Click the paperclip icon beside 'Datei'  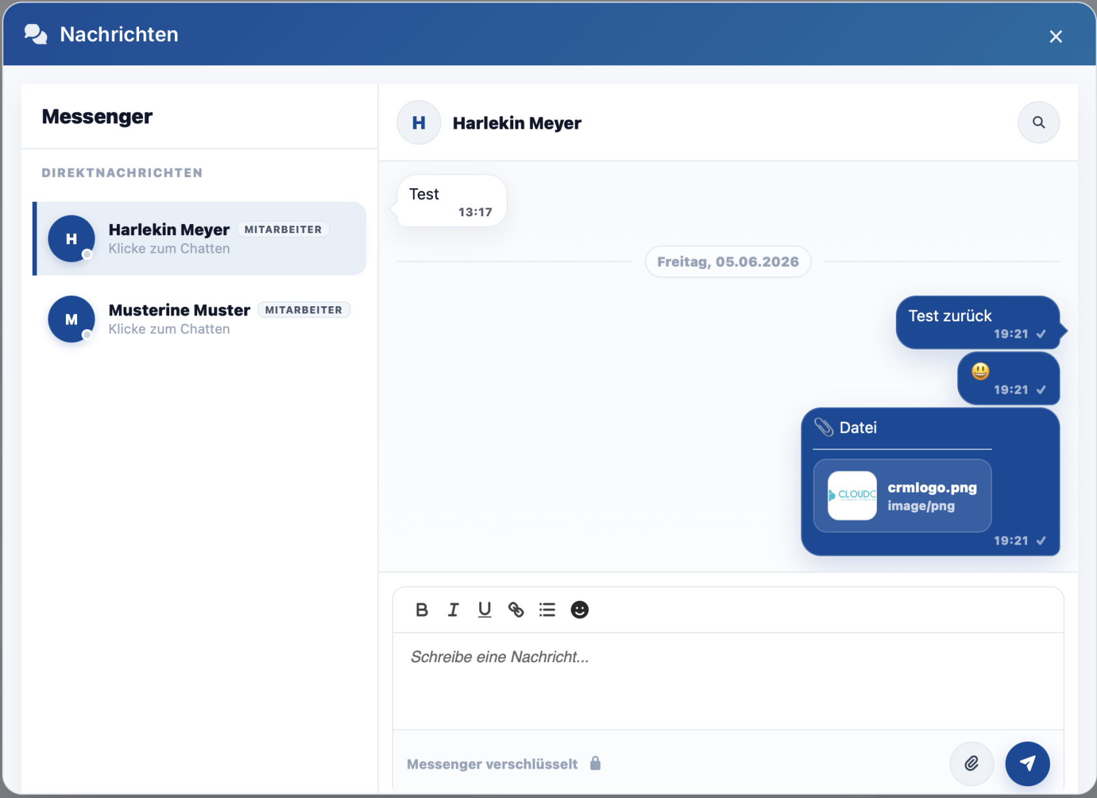824,428
